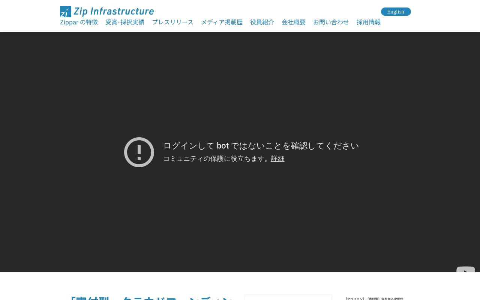Select 役員紹介 in the navigation bar
This screenshot has width=480, height=300.
coord(262,22)
